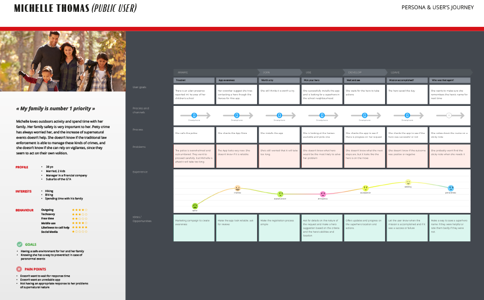Click the Make the registration process simple card
This screenshot has height=300, width=484.
point(279,228)
